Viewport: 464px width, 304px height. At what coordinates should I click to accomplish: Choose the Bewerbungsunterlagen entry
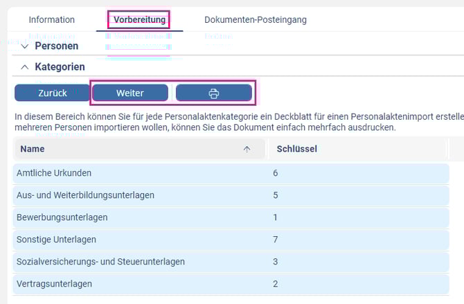pyautogui.click(x=62, y=217)
